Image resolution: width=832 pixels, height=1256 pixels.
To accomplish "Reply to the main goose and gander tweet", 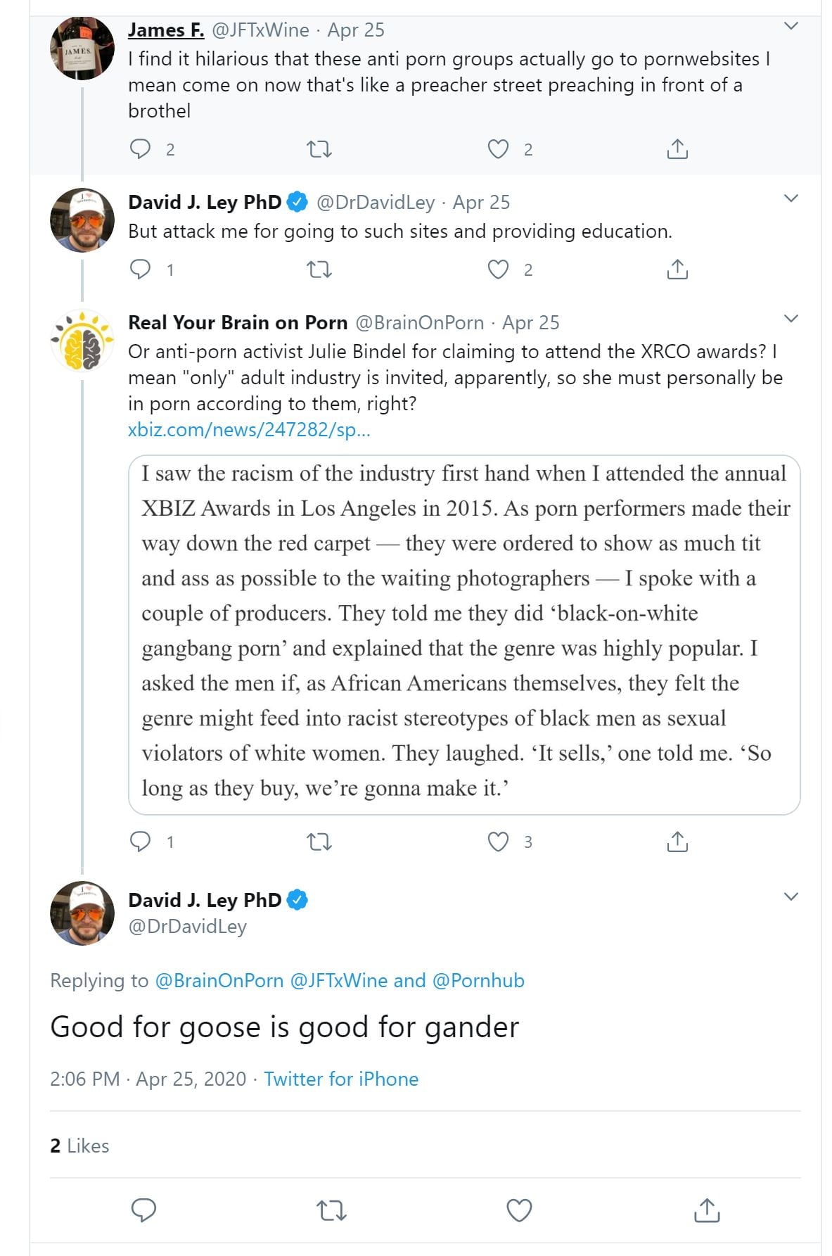I will [144, 1210].
